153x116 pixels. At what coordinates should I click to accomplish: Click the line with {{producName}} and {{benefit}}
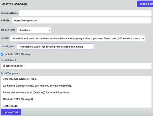coord(37,86)
